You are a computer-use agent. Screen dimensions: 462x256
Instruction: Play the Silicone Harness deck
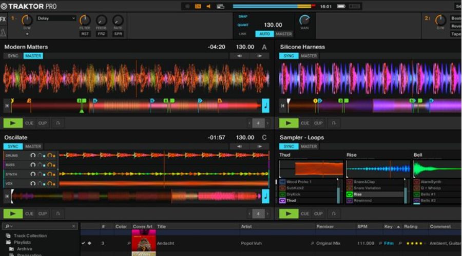tap(288, 123)
